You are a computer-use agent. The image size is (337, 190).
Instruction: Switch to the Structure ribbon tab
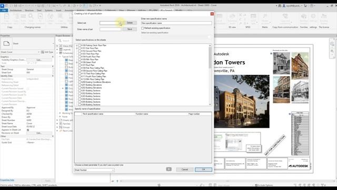click(x=29, y=11)
